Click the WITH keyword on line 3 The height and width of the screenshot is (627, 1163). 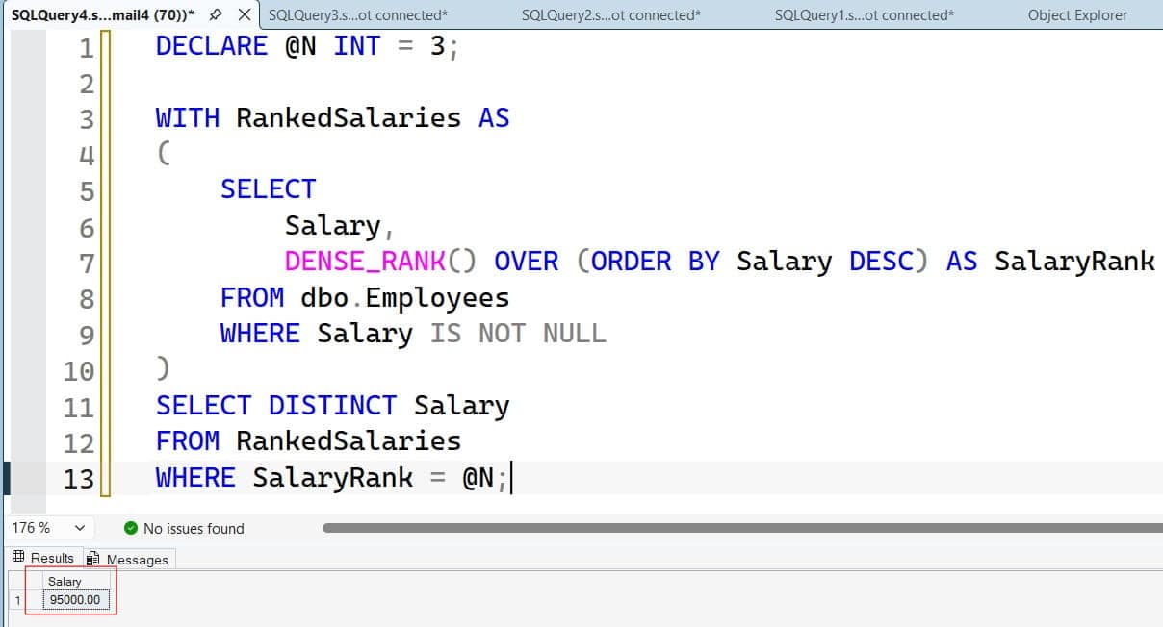188,118
